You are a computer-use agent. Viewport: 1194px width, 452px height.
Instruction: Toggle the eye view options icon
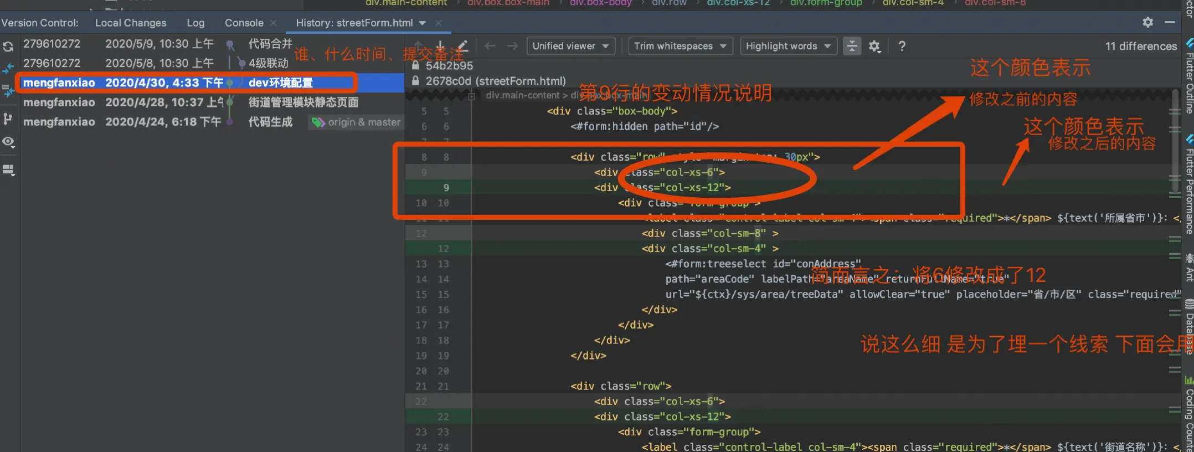(x=8, y=142)
